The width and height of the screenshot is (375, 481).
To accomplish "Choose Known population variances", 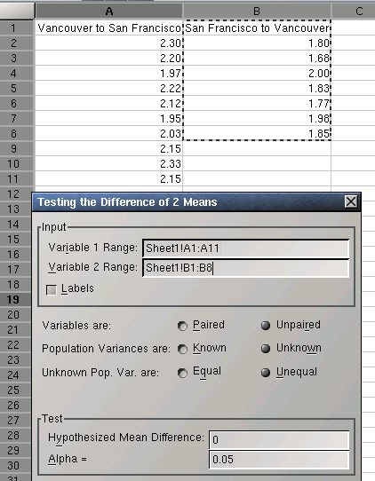I will click(x=182, y=349).
